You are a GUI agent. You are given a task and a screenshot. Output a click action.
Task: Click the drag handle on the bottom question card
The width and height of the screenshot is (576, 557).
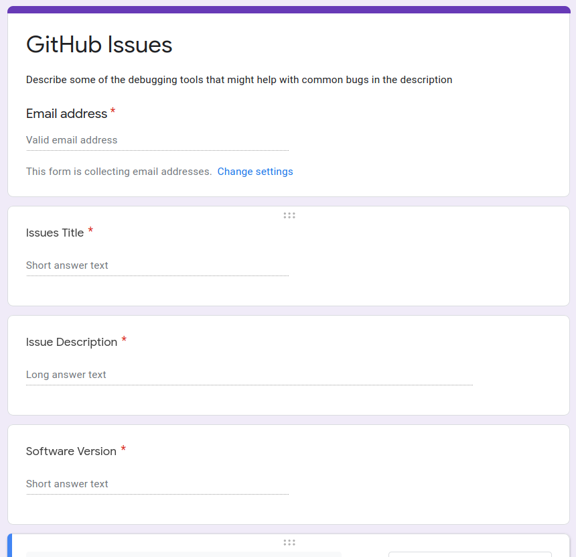289,542
